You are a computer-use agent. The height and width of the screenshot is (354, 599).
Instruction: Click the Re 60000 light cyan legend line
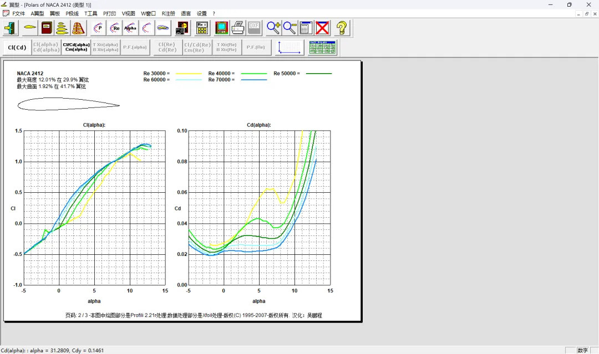tap(189, 80)
